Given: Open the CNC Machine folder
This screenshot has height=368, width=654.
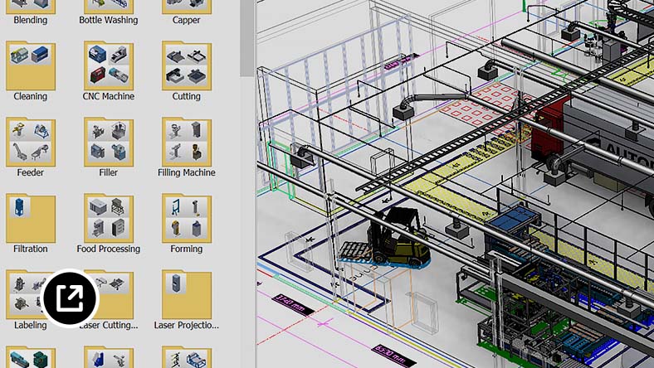Looking at the screenshot, I should click(108, 66).
